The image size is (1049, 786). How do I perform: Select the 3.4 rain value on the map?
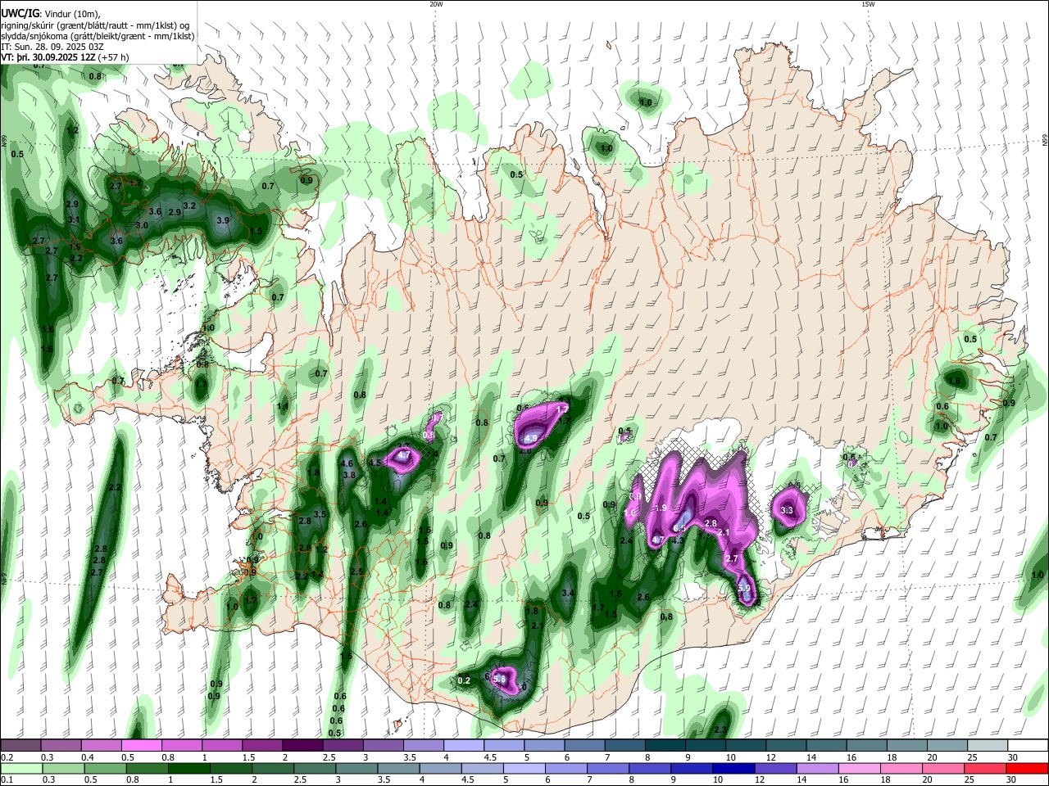[x=568, y=594]
